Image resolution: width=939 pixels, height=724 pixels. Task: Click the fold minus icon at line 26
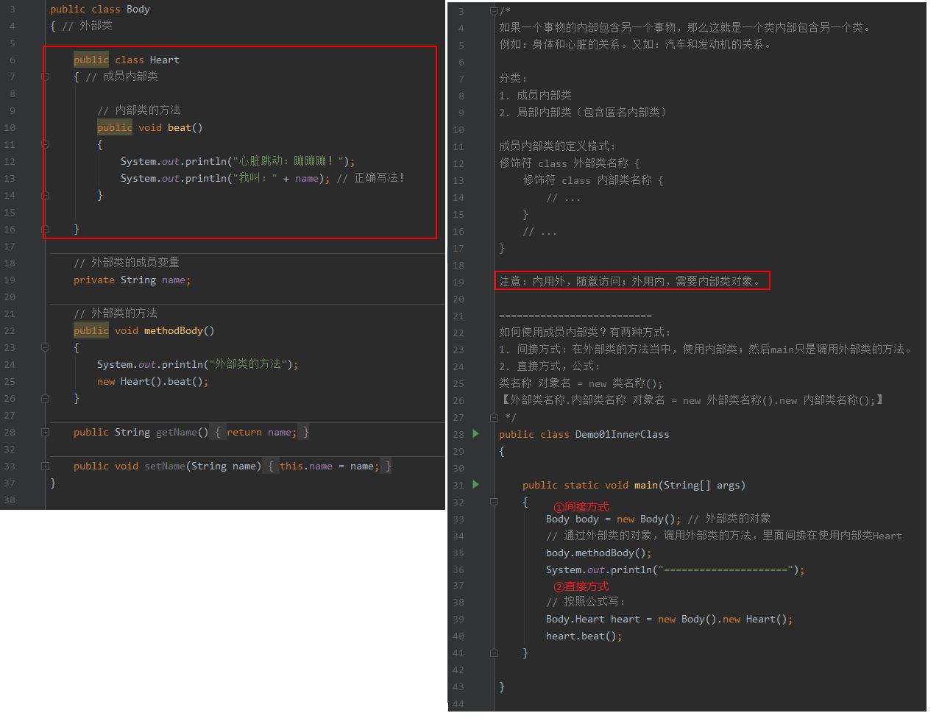point(46,398)
